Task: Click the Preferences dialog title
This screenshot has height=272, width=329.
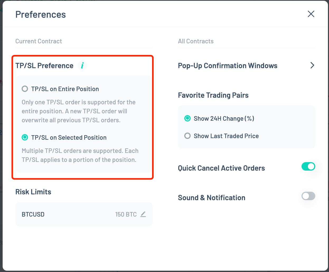Action: coord(40,15)
